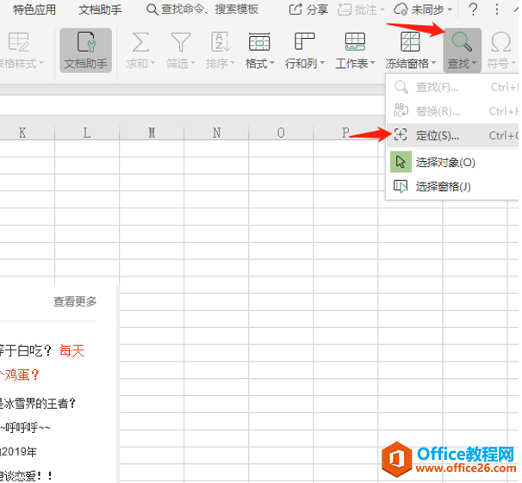522x483 pixels.
Task: Click the 符号 omega icon
Action: point(500,43)
